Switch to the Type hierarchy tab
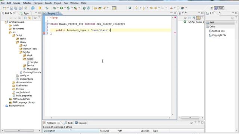239x134 pixels. click(25, 13)
